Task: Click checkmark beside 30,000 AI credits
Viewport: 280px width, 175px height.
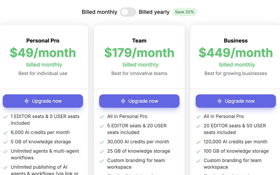Action: coord(102,142)
